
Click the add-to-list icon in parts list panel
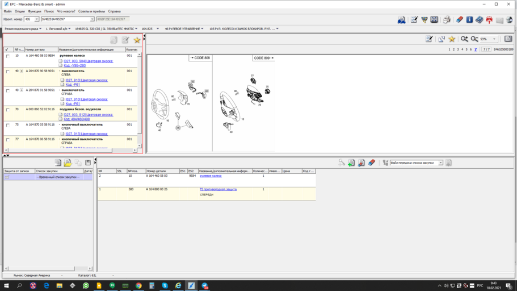click(114, 40)
